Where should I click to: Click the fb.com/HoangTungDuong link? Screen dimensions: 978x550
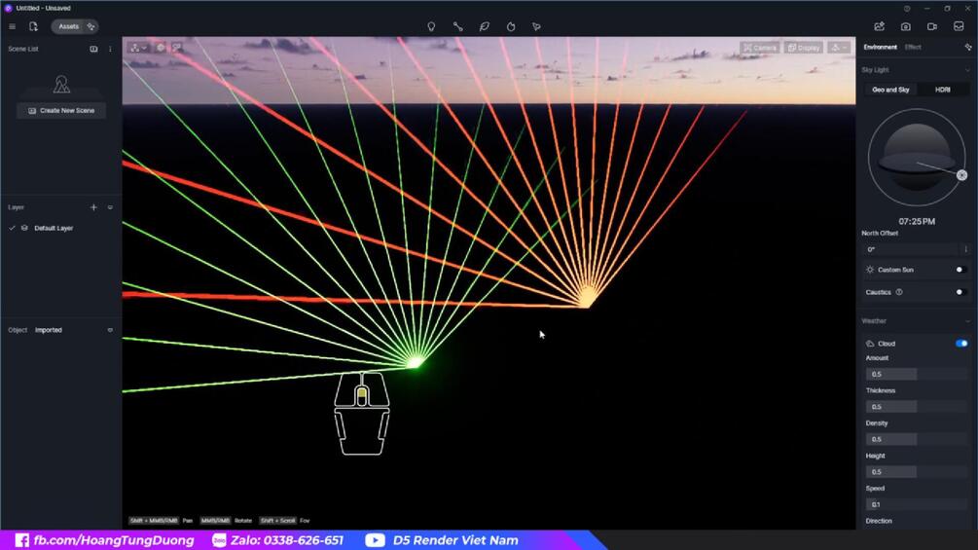(x=114, y=540)
